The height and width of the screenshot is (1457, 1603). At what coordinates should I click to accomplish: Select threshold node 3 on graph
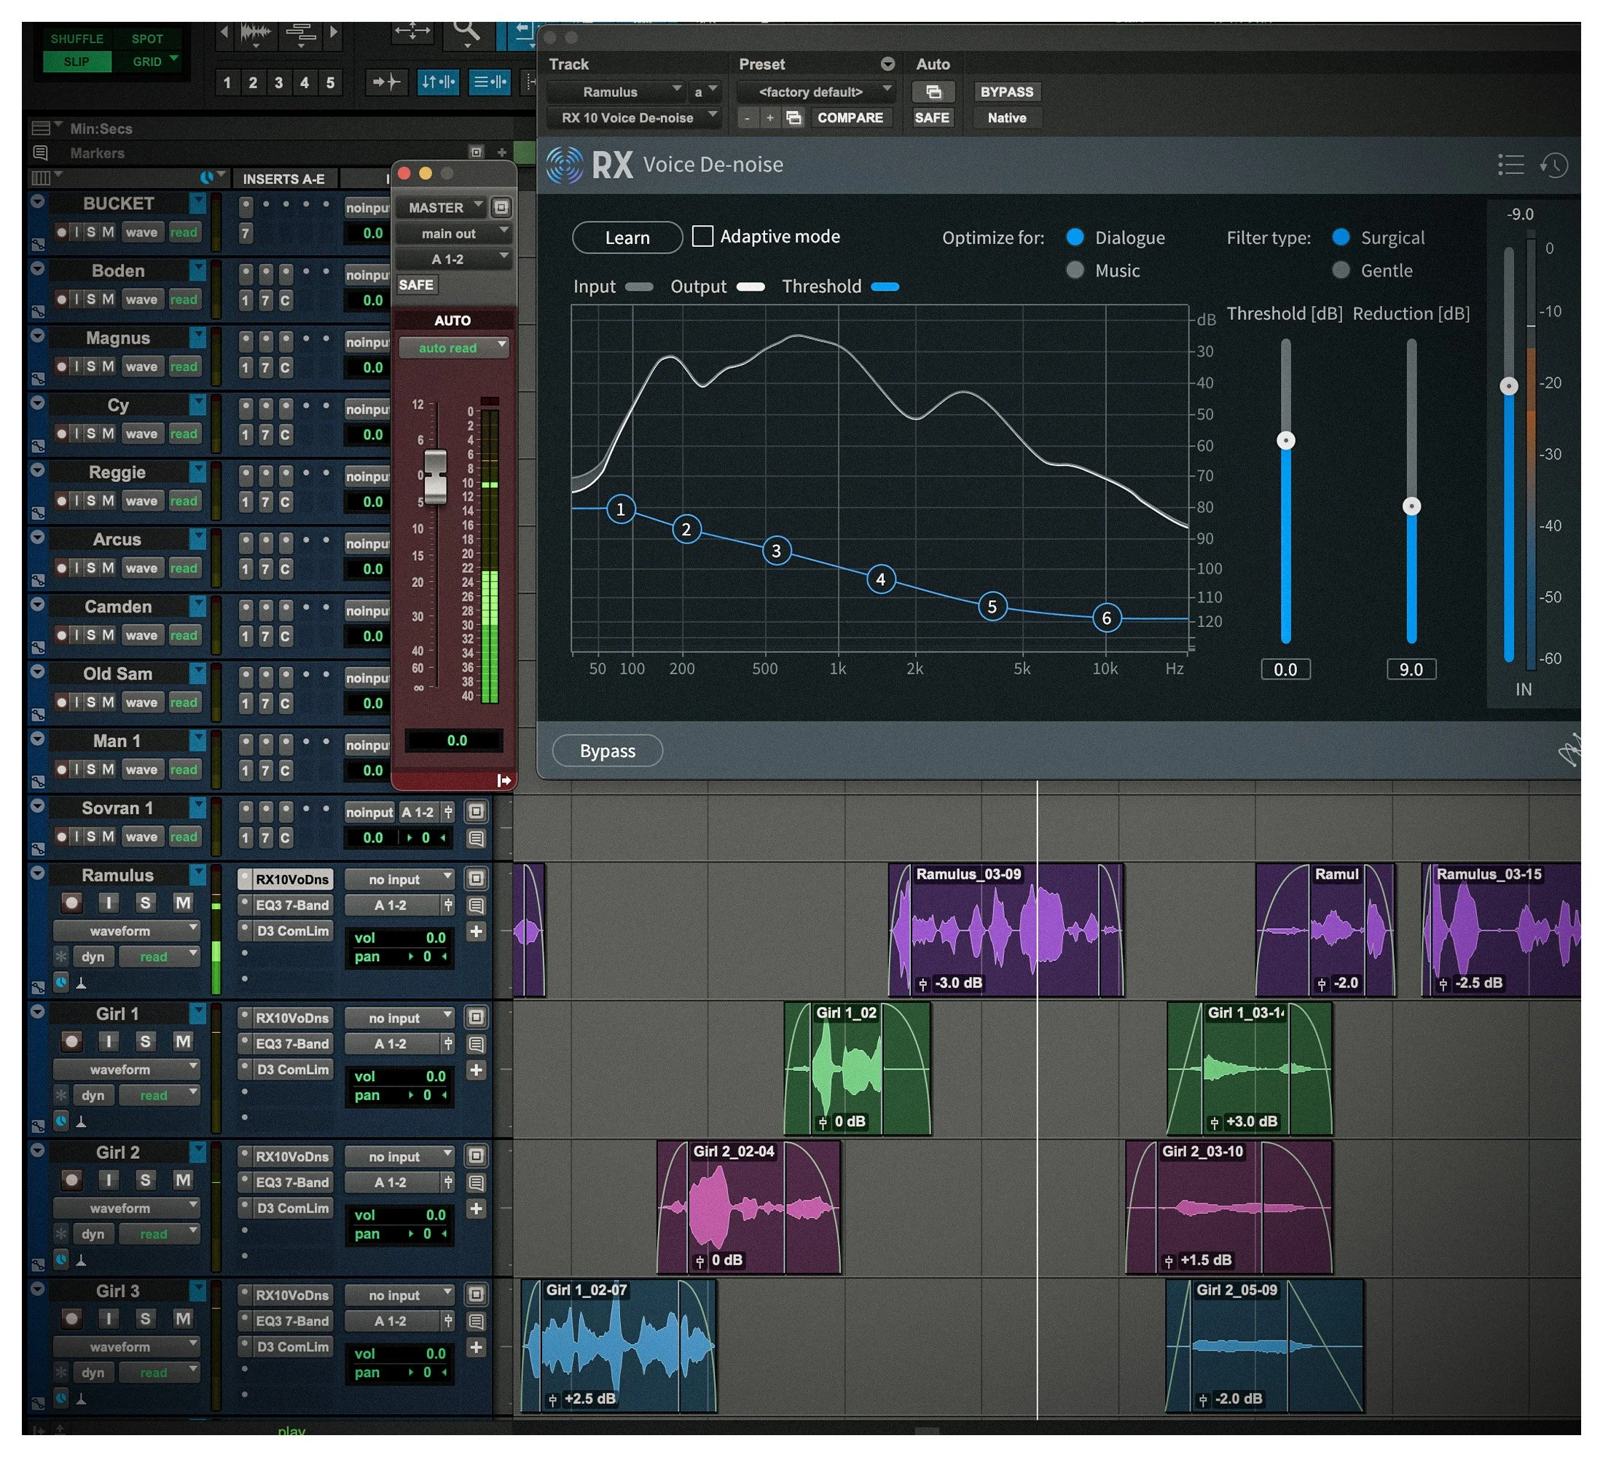point(776,551)
